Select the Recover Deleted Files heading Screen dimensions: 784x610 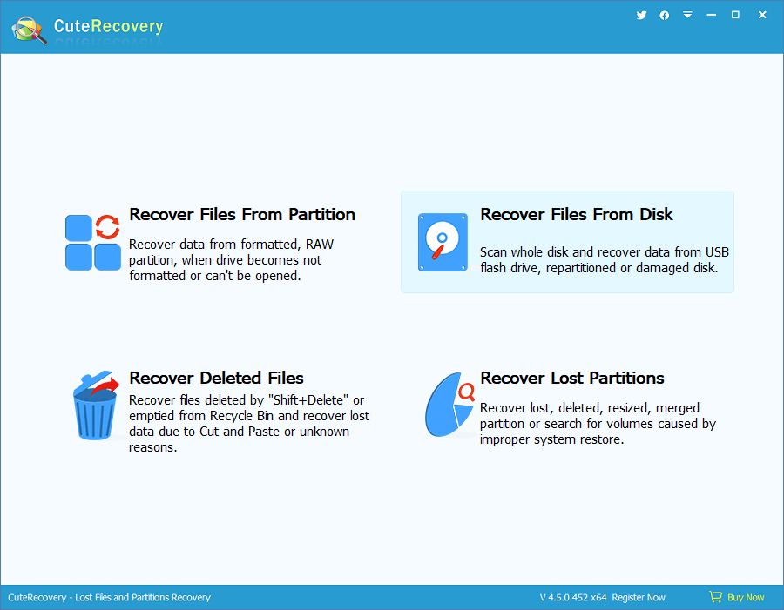[216, 378]
